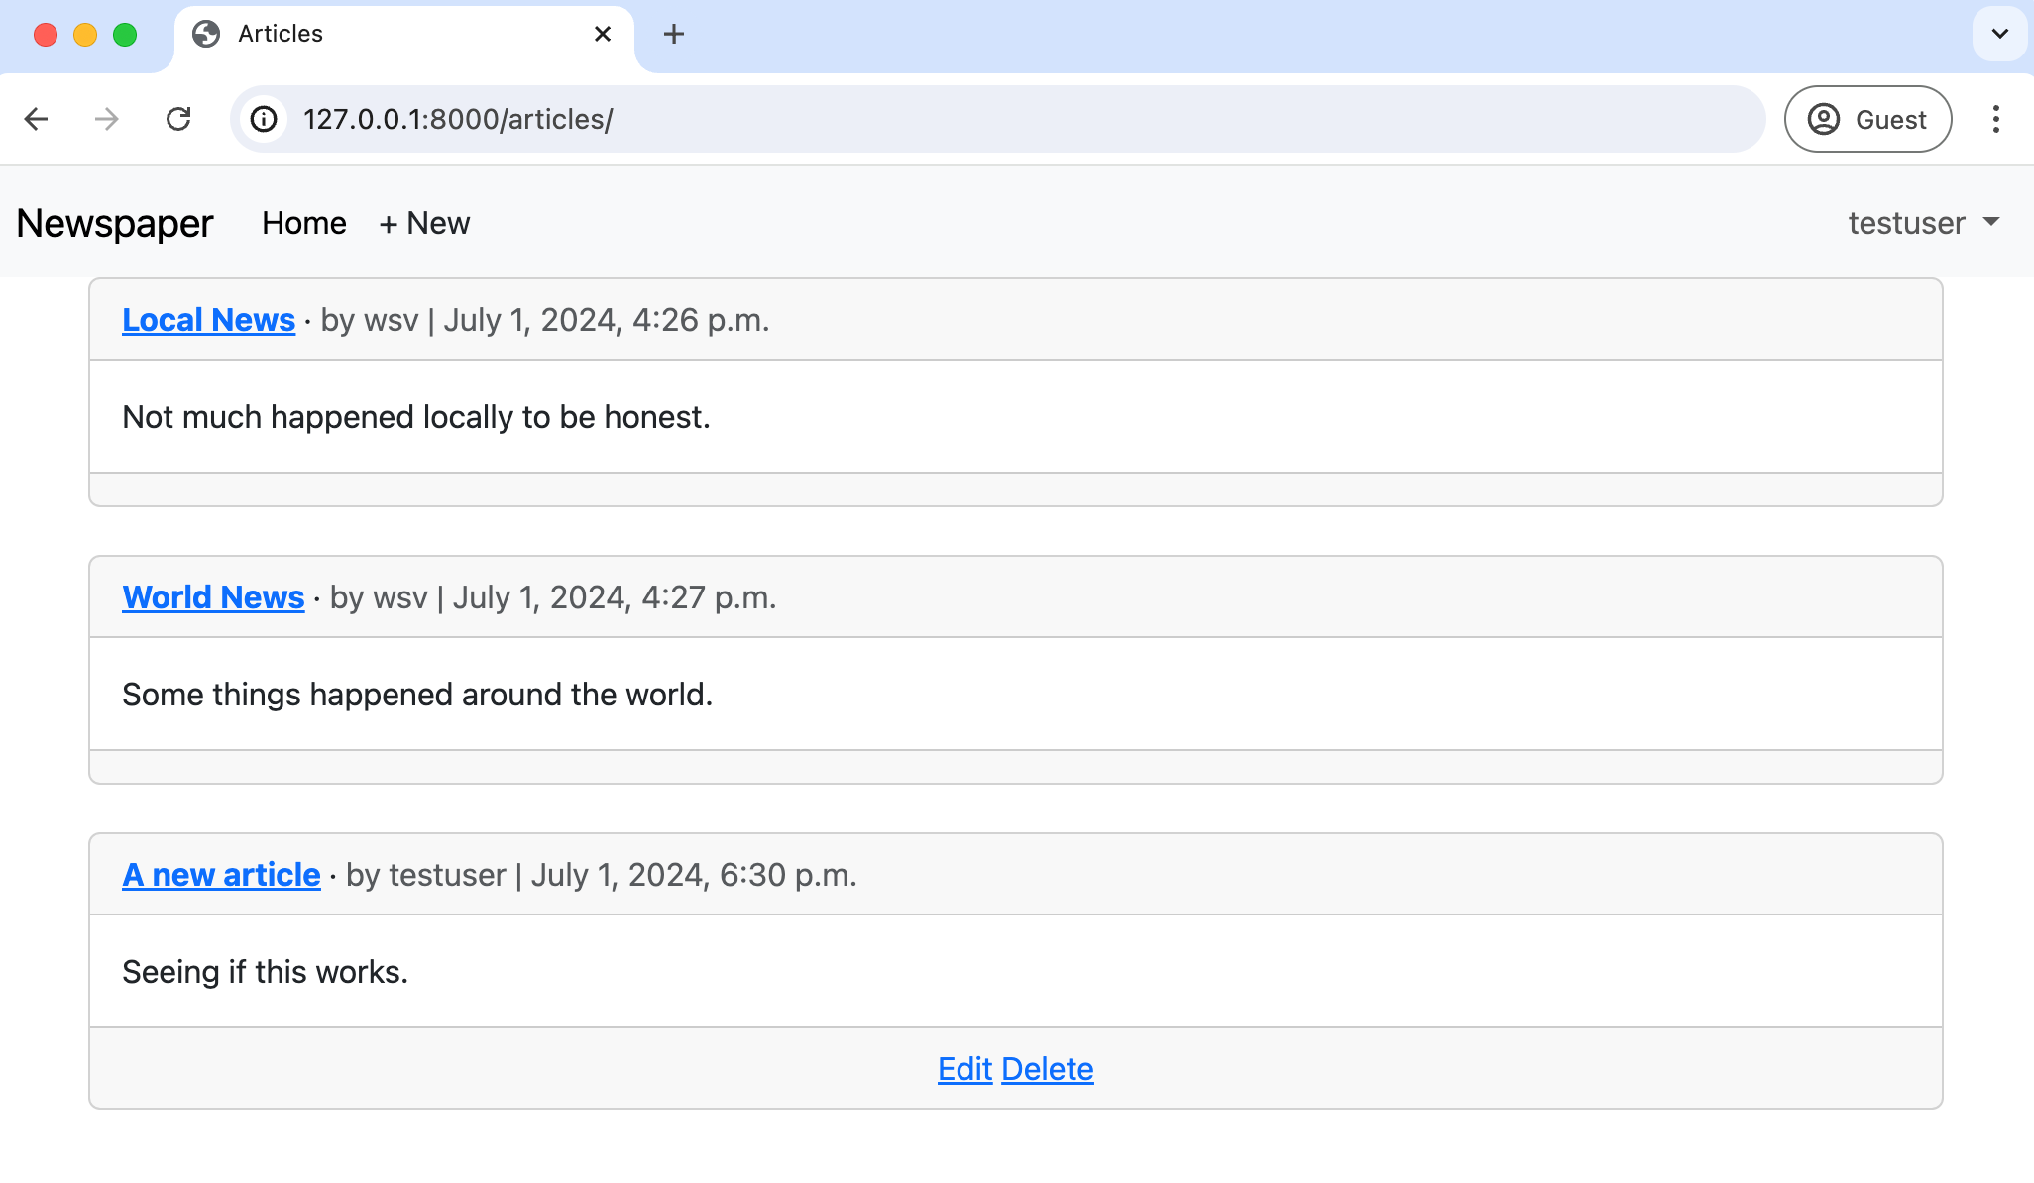Click the Newspaper brand logo text
Image resolution: width=2034 pixels, height=1183 pixels.
(114, 221)
